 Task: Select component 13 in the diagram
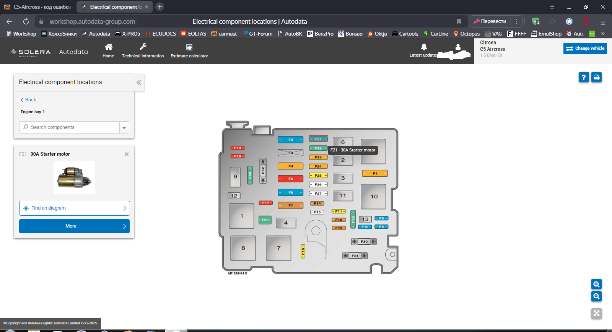click(365, 220)
